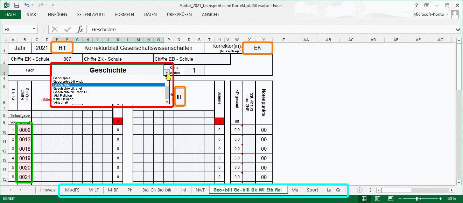Switch to Page Layout view icon

(x=378, y=198)
